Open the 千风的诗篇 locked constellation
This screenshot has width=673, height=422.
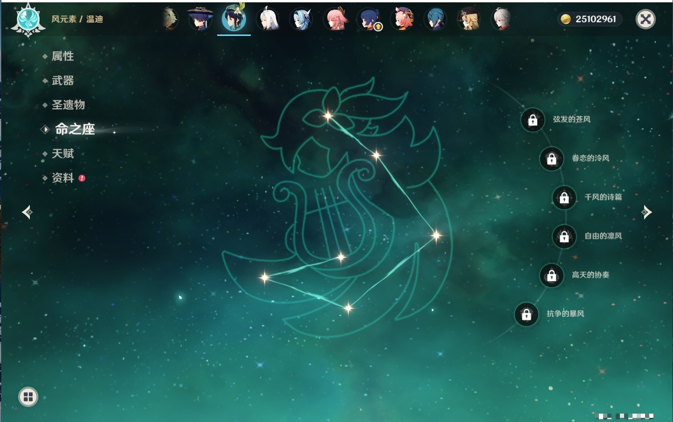click(x=564, y=198)
